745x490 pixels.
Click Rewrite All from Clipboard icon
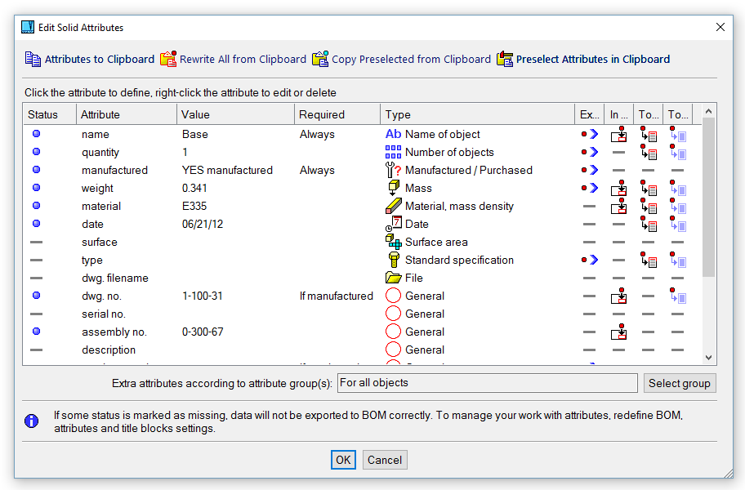168,59
